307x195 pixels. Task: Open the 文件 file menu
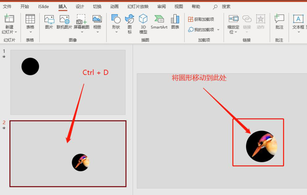click(x=7, y=6)
